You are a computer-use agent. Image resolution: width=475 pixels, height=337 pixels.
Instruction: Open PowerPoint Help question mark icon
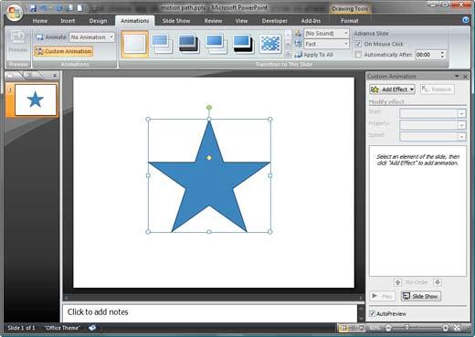[x=465, y=20]
